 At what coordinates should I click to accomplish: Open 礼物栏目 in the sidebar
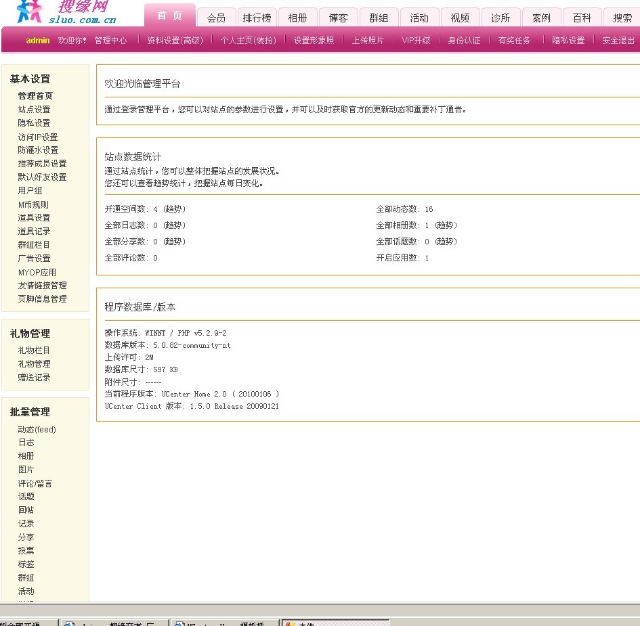coord(35,351)
